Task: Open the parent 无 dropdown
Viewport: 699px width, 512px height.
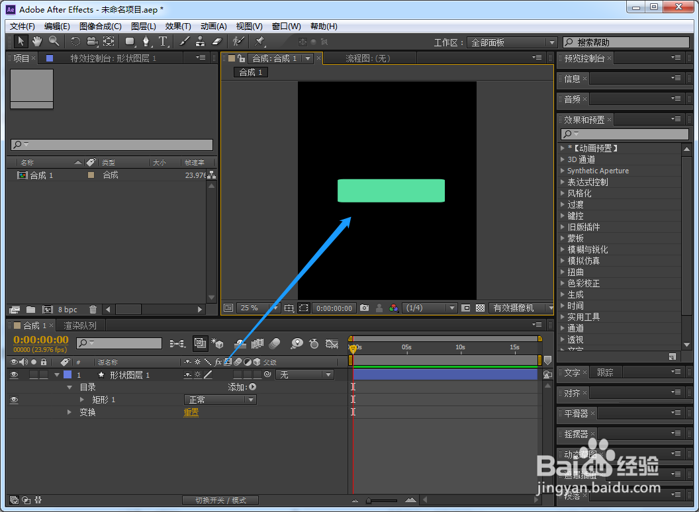Action: click(304, 375)
